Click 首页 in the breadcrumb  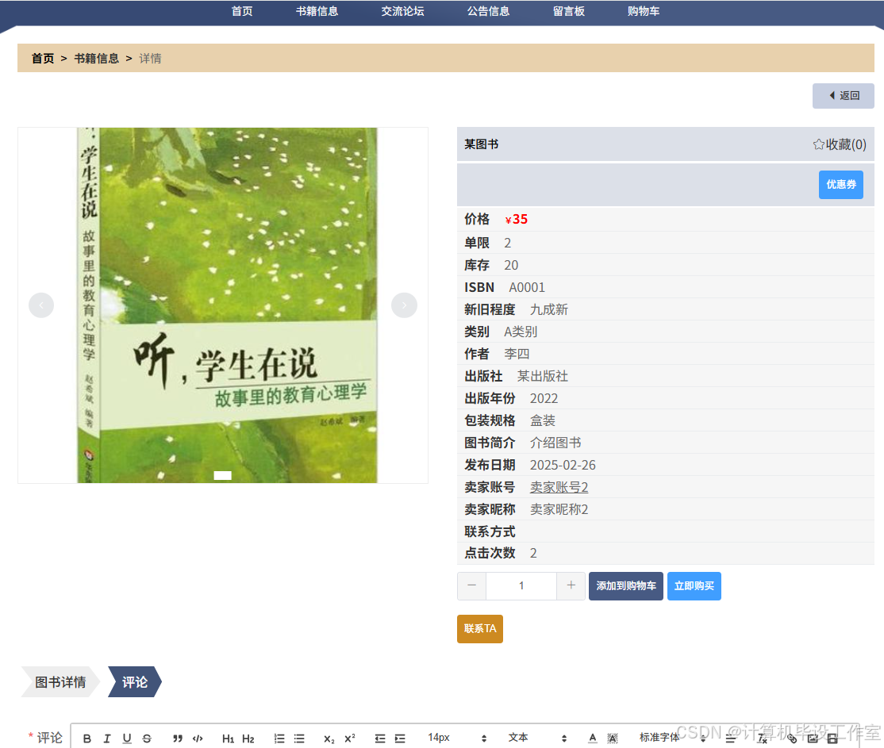coord(43,58)
